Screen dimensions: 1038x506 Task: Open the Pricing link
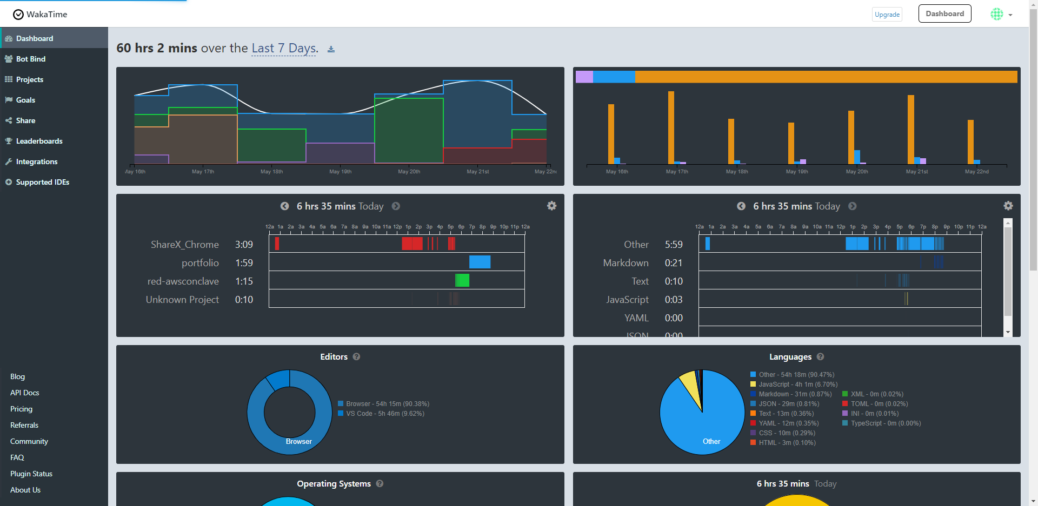pos(21,409)
